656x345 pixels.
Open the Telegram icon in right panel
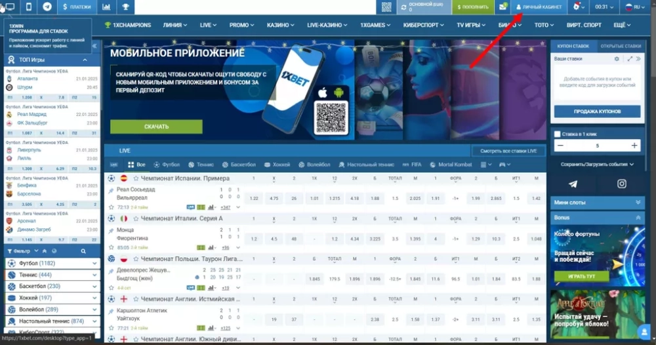coord(573,184)
